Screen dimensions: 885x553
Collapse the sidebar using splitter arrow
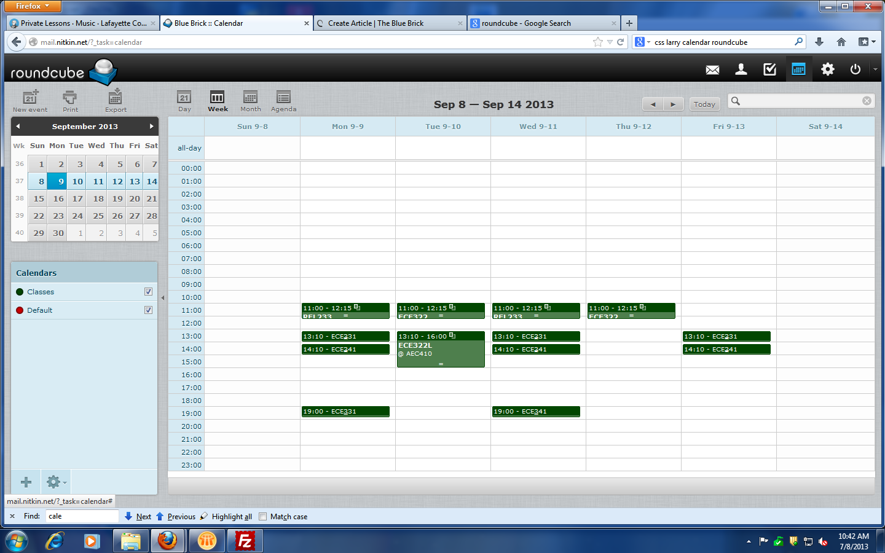pyautogui.click(x=163, y=298)
